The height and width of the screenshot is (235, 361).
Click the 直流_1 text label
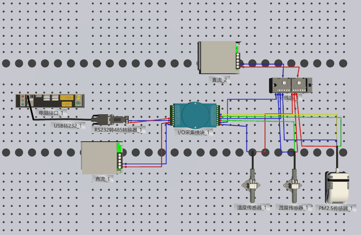102,179
